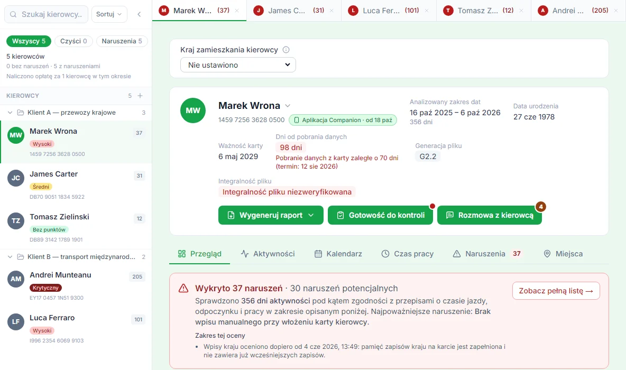Click the Krytyczny badge under Andrei Munteanu
This screenshot has height=370, width=626.
45,288
